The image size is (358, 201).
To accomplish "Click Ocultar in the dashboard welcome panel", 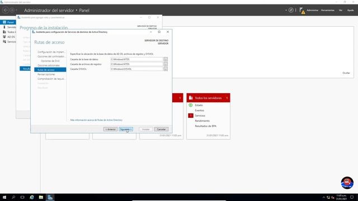I will click(346, 73).
